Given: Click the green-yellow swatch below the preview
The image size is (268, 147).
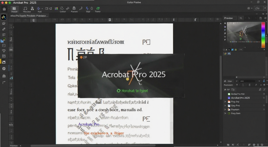Looking at the screenshot, I should (236, 50).
